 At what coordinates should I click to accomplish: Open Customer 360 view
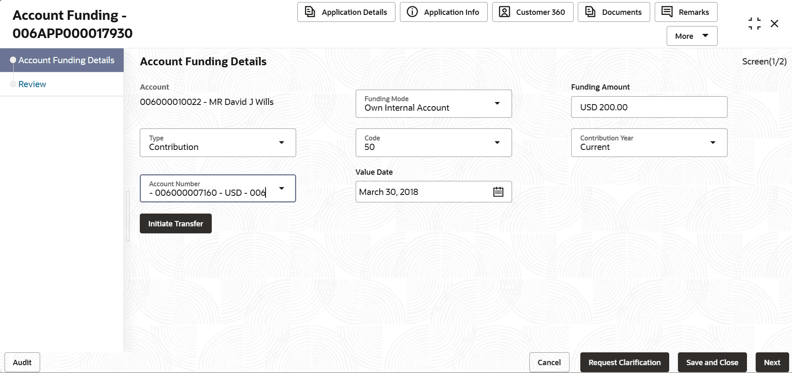pyautogui.click(x=532, y=12)
